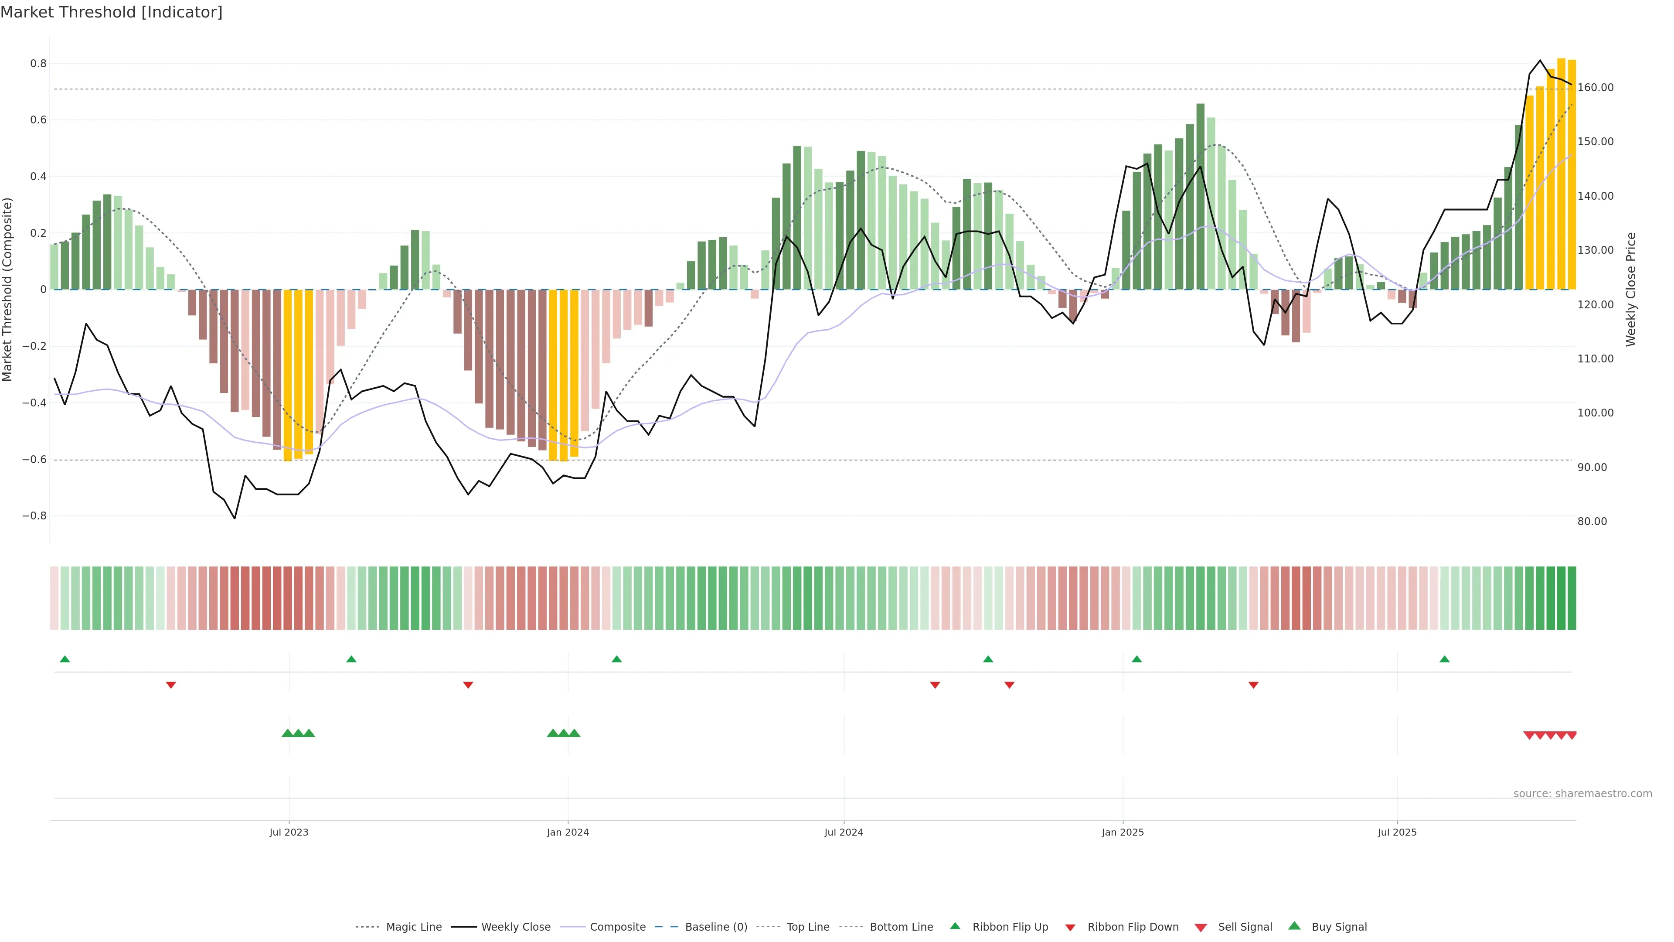This screenshot has height=942, width=1674.
Task: Click the Ribbon Flip Down legend triangle icon
Action: pyautogui.click(x=1070, y=927)
